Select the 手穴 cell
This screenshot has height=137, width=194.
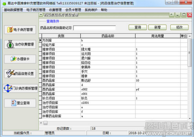pos(108,72)
